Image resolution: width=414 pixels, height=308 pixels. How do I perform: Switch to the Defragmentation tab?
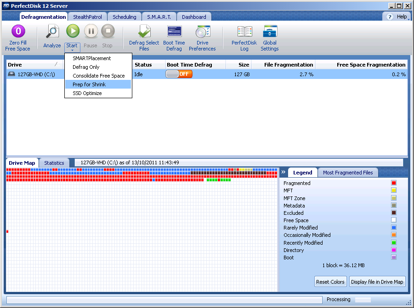[x=44, y=17]
